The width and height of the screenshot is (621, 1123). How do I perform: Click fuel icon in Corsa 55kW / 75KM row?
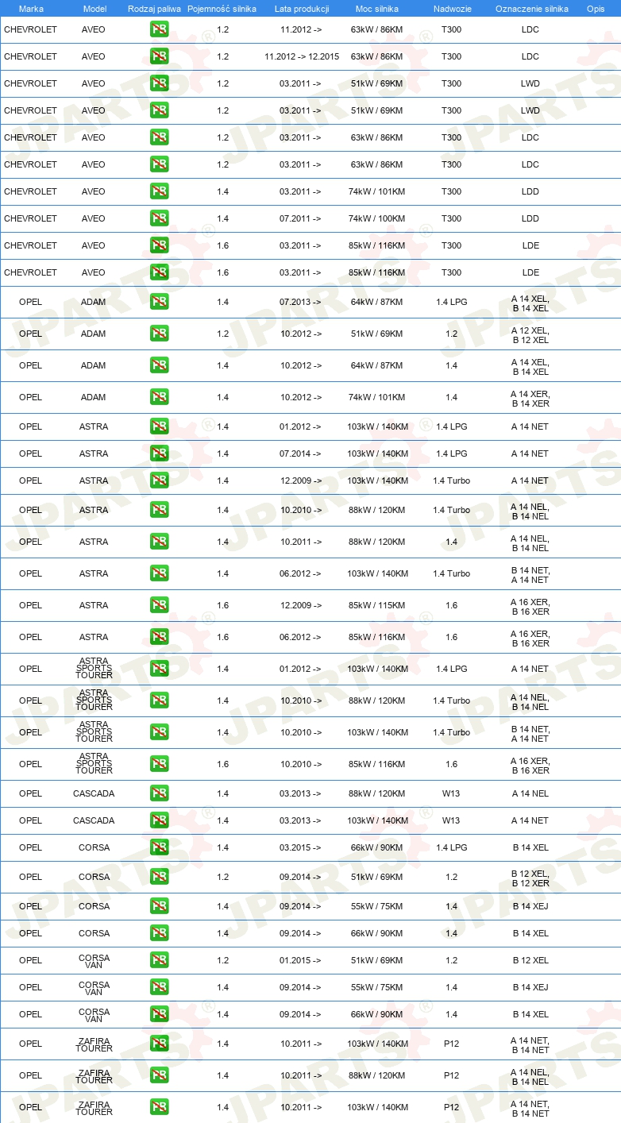tap(159, 906)
